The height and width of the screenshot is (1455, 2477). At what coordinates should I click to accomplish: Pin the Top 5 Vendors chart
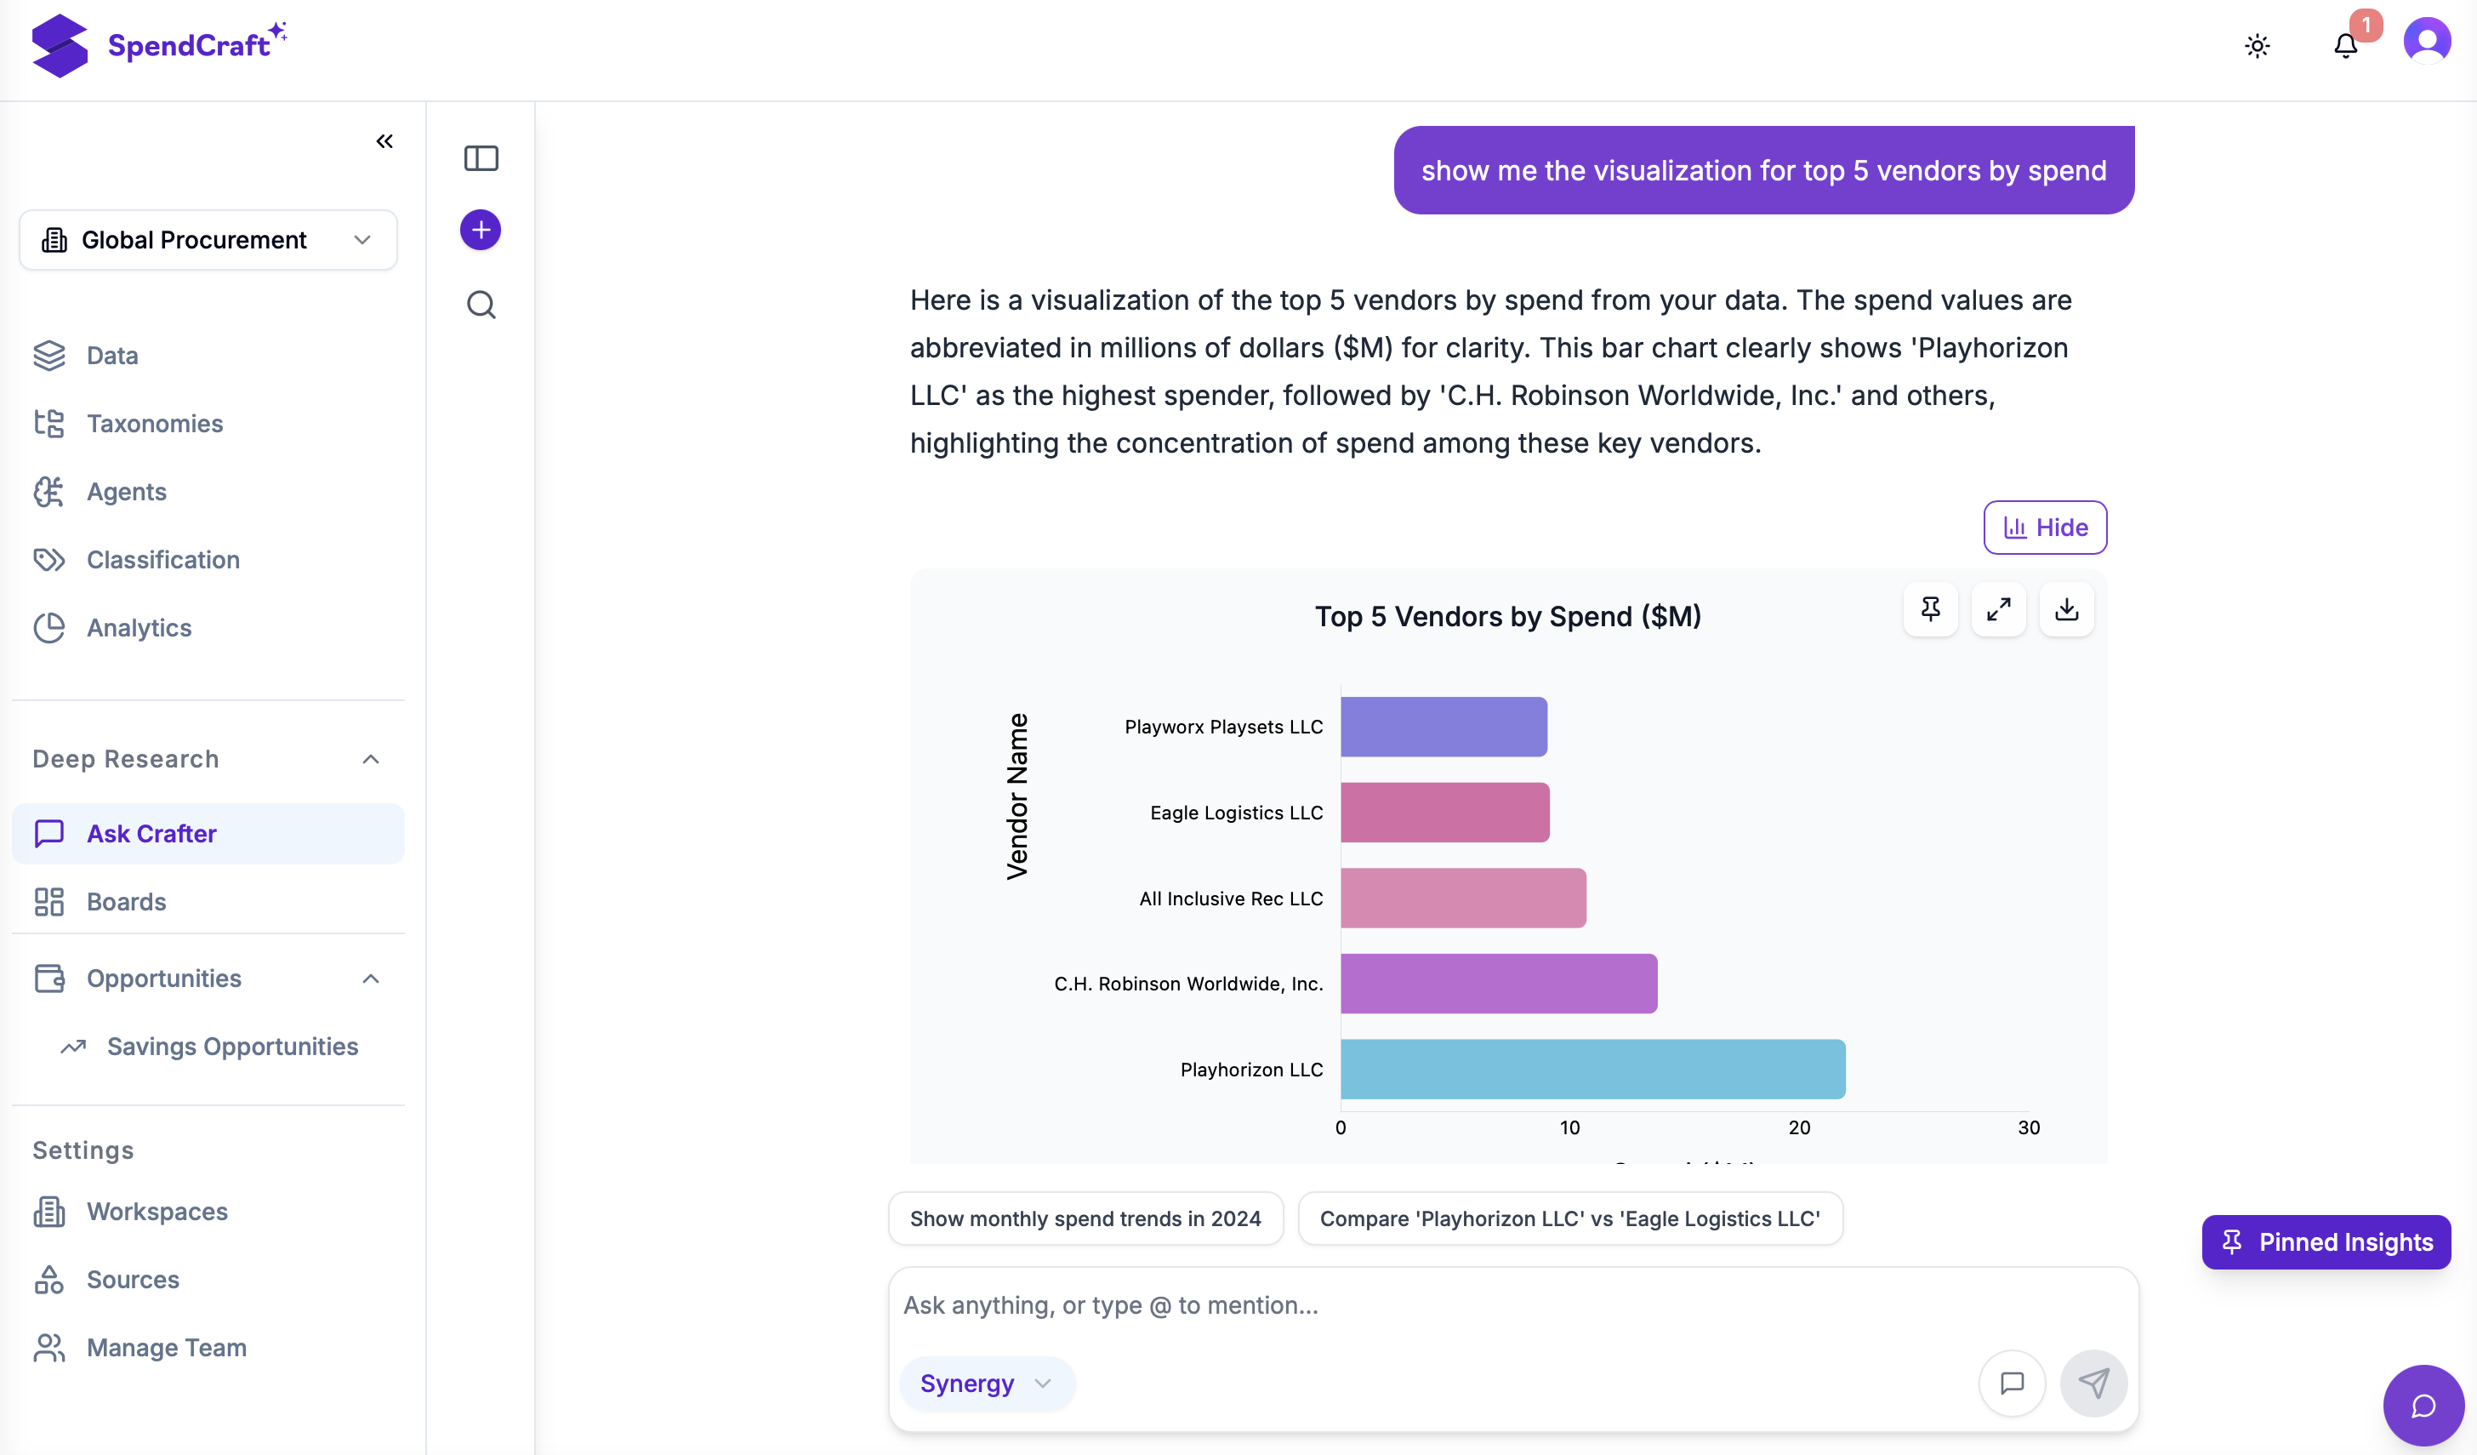(x=1931, y=609)
